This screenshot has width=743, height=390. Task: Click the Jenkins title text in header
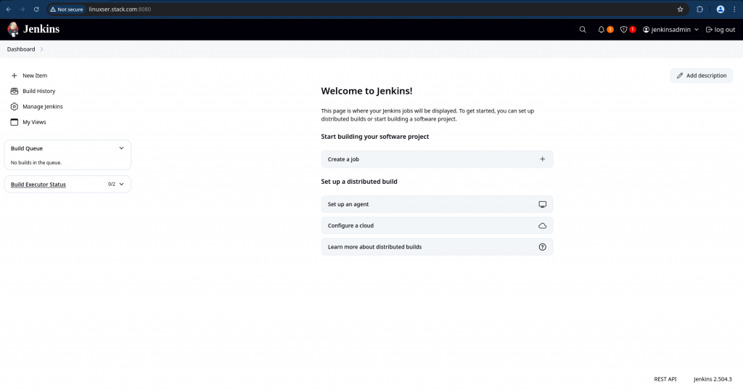click(41, 29)
